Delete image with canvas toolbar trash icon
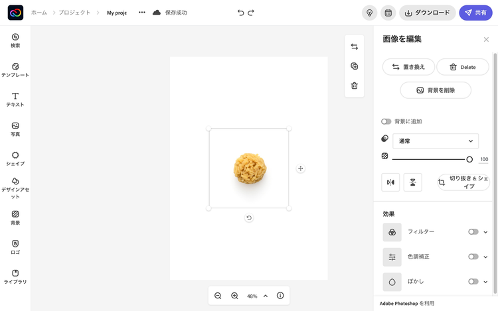This screenshot has height=311, width=498. [x=355, y=86]
